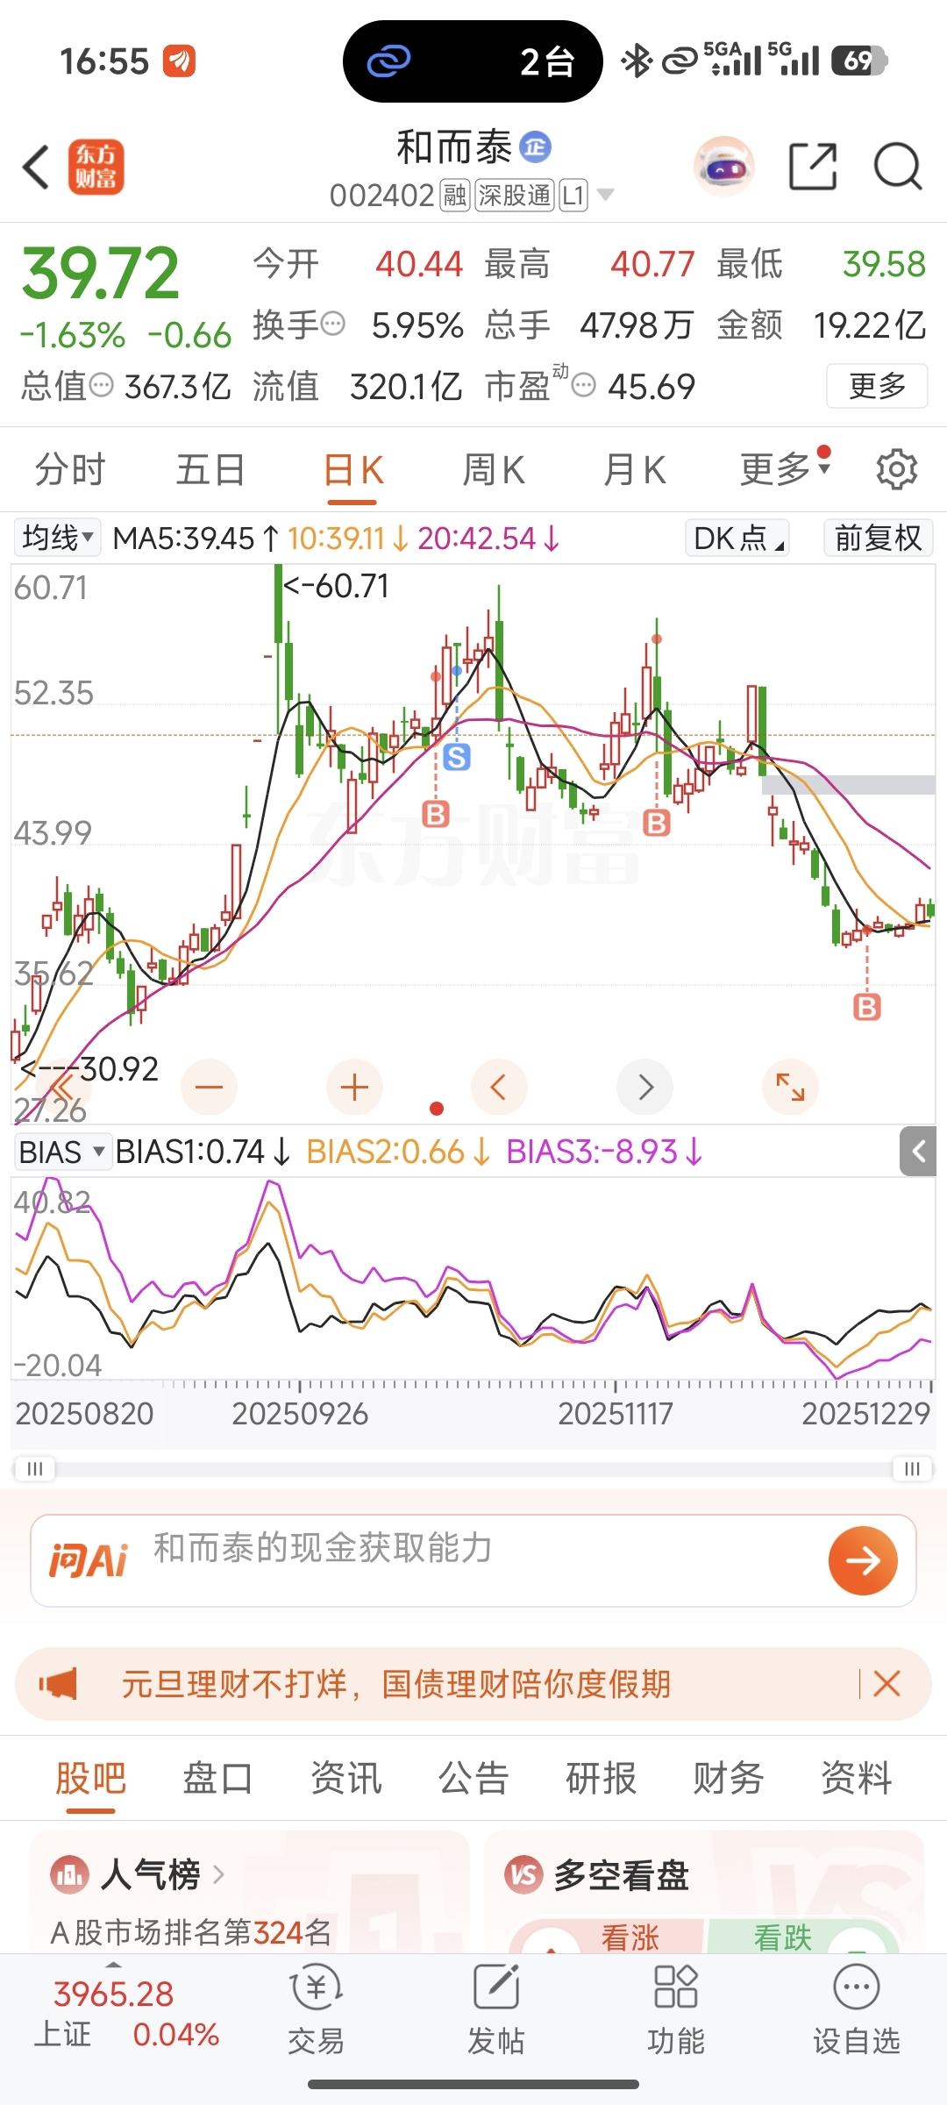
Task: Collapse side panel arrow beside BIAS
Action: click(x=918, y=1152)
